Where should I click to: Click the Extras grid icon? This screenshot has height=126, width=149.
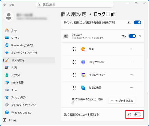5,120
